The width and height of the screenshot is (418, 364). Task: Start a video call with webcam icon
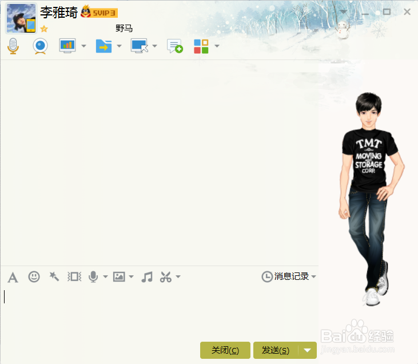coord(40,46)
